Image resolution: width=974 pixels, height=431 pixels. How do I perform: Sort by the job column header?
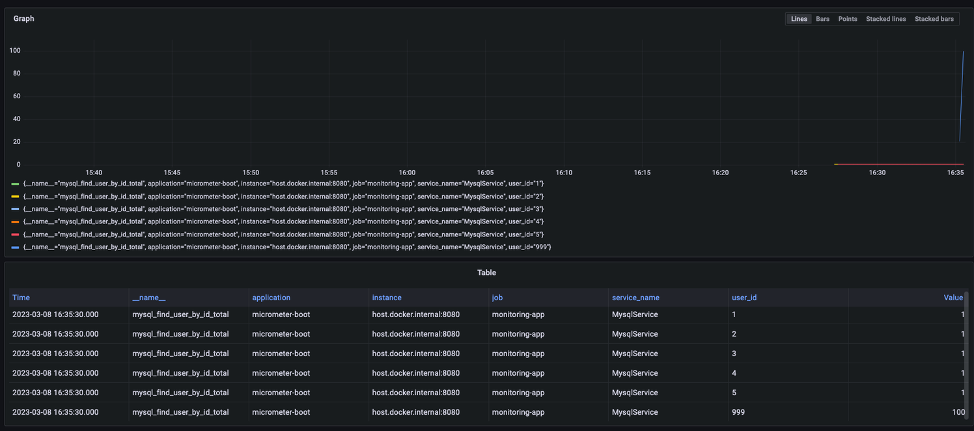click(x=497, y=298)
